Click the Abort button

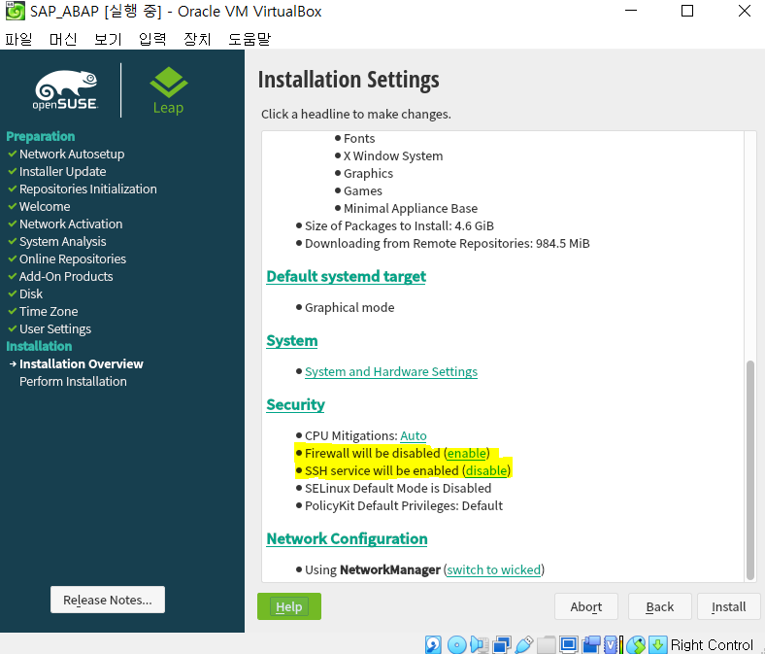click(586, 606)
